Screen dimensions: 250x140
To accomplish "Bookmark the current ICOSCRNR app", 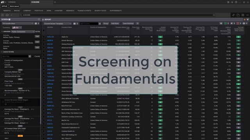I will click(x=214, y=15).
